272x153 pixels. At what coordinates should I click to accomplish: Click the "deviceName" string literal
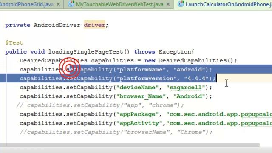click(137, 88)
